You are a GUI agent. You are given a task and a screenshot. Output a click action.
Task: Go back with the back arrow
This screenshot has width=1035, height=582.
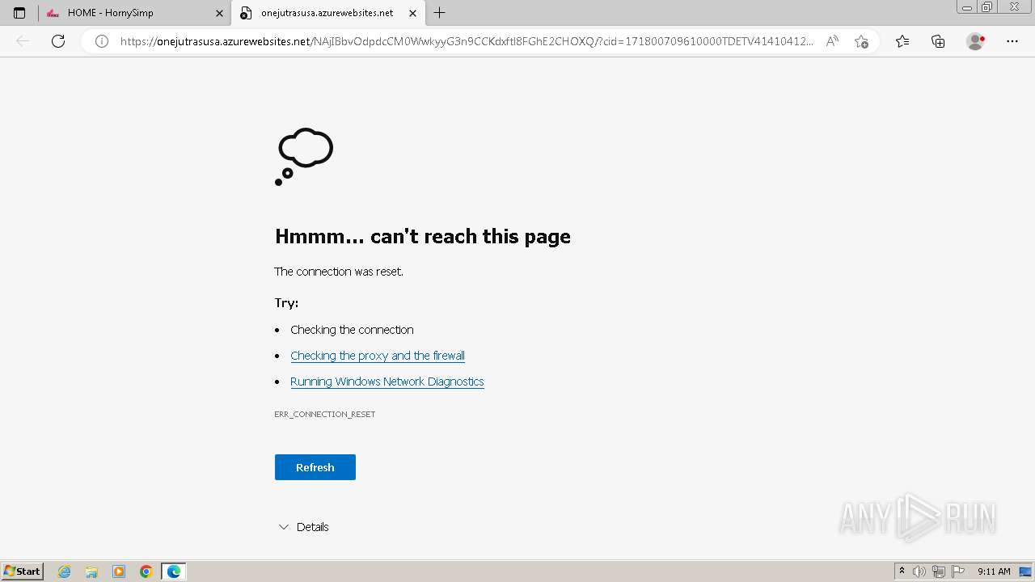coord(23,41)
